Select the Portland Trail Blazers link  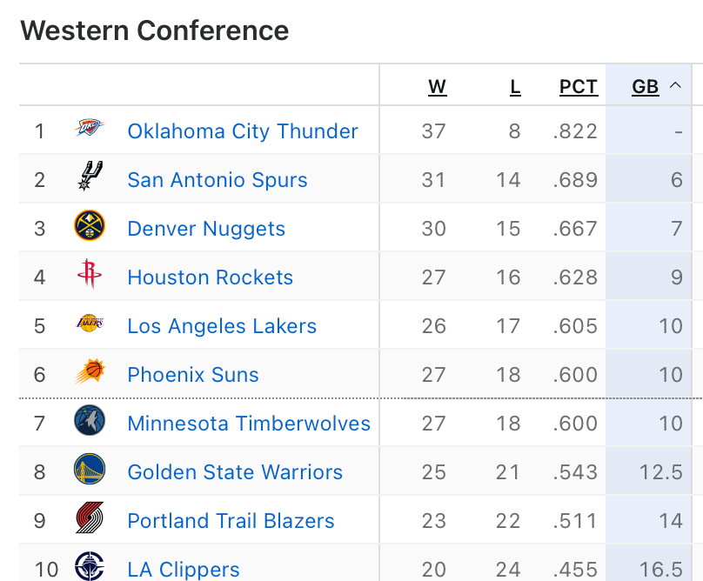[231, 521]
